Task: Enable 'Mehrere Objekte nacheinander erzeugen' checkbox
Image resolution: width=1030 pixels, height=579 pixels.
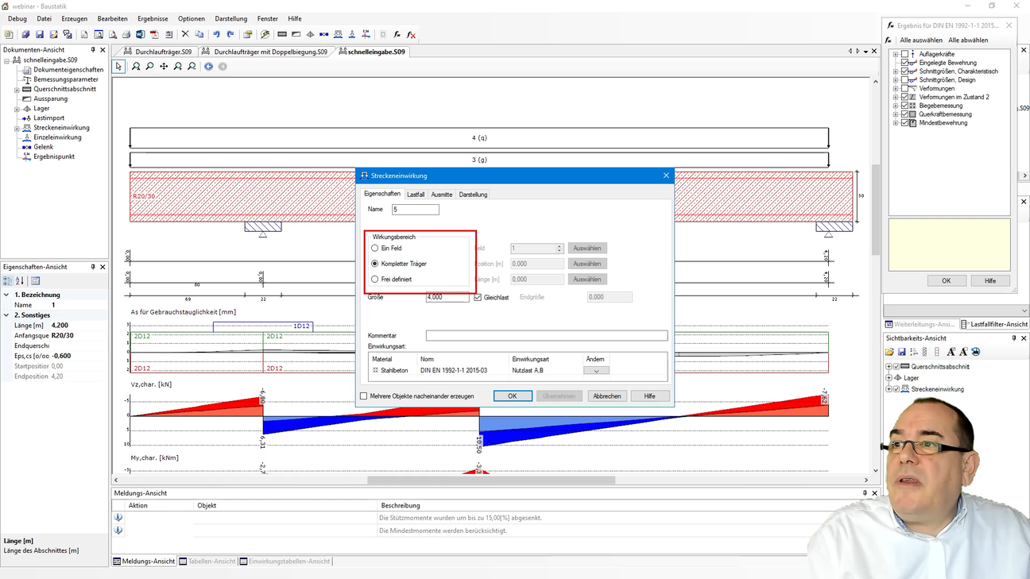Action: pos(364,396)
